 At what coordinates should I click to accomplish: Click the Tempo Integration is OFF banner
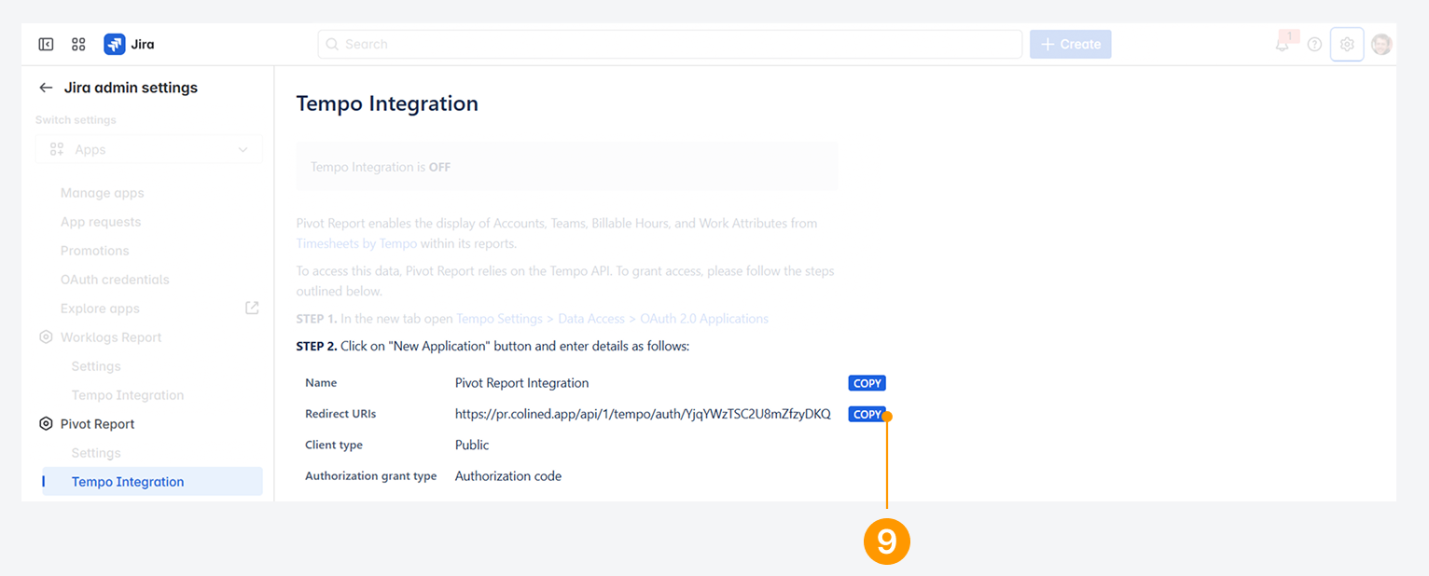[x=567, y=167]
